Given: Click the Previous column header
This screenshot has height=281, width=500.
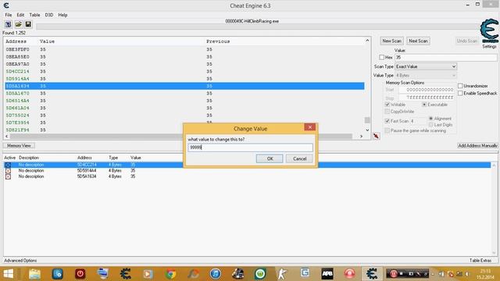Looking at the screenshot, I should click(x=218, y=41).
